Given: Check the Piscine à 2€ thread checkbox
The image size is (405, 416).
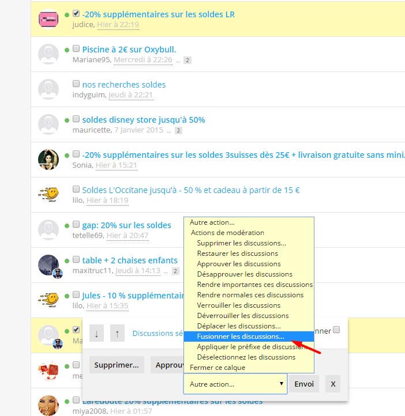Looking at the screenshot, I should coord(76,48).
